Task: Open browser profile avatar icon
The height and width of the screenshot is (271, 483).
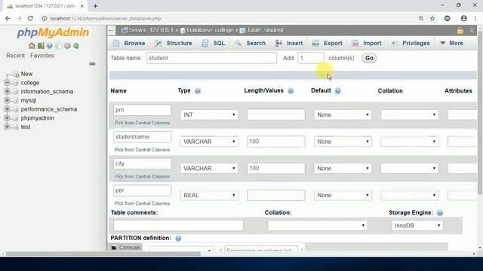Action: click(x=463, y=18)
